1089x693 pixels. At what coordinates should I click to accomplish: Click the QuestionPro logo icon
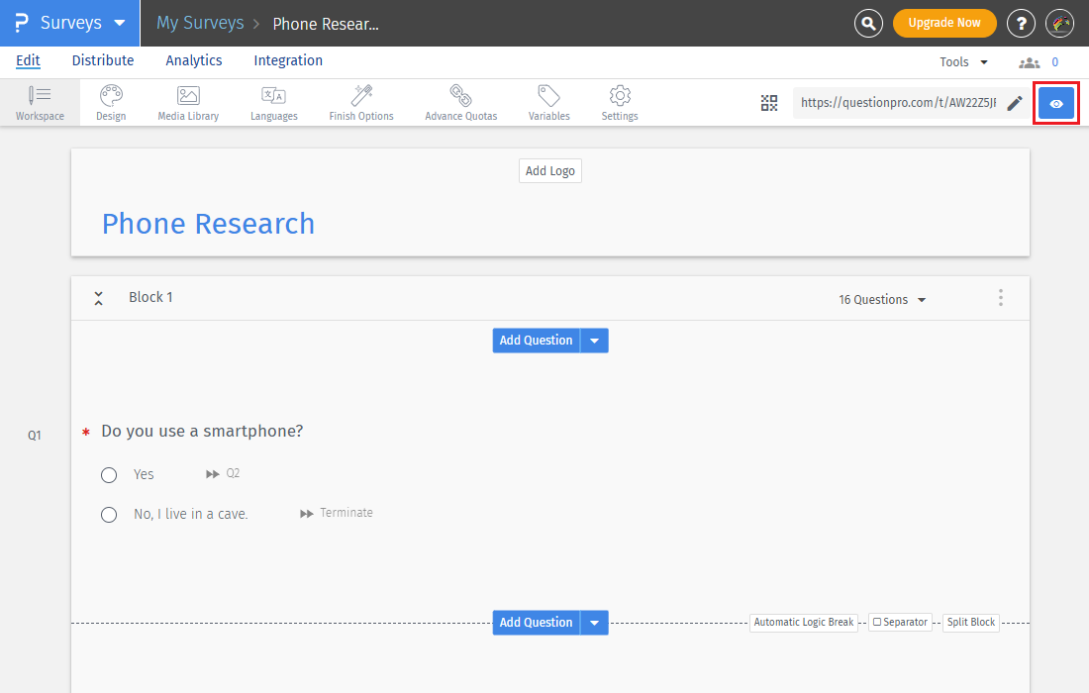point(22,23)
